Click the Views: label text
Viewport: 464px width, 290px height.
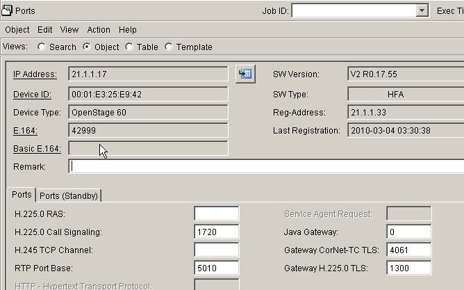click(x=15, y=47)
